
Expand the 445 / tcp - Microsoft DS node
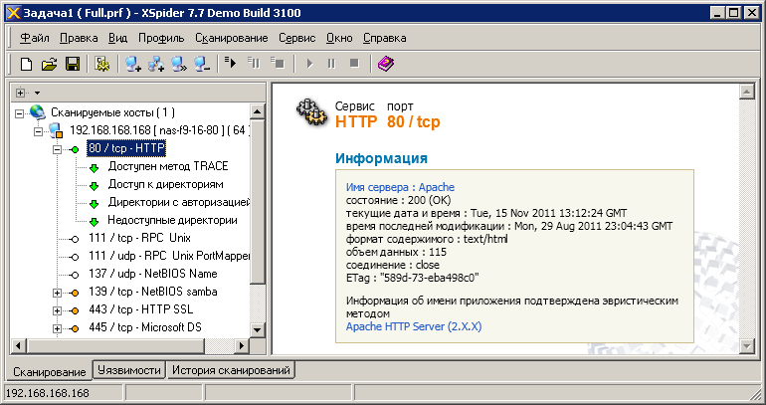pos(57,328)
